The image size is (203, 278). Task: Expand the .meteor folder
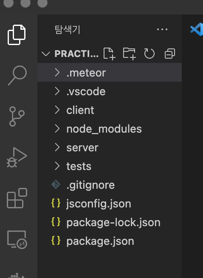click(110, 73)
